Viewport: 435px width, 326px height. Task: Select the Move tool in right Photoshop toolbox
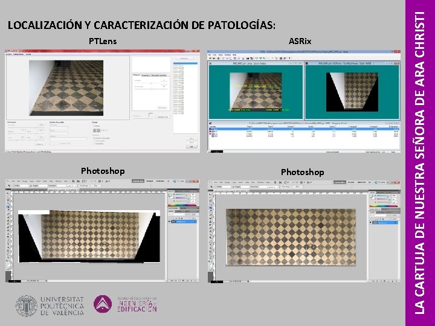click(x=210, y=194)
